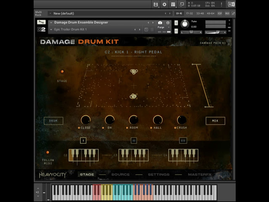Viewport: 269px width, 202px height.
Task: Click the Crush level knob
Action: (182, 120)
